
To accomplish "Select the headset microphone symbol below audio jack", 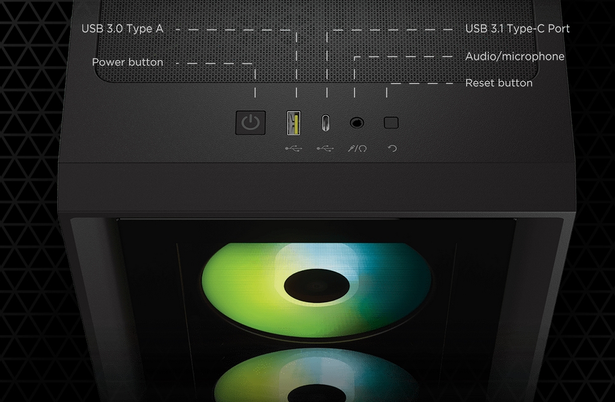I will pos(357,148).
